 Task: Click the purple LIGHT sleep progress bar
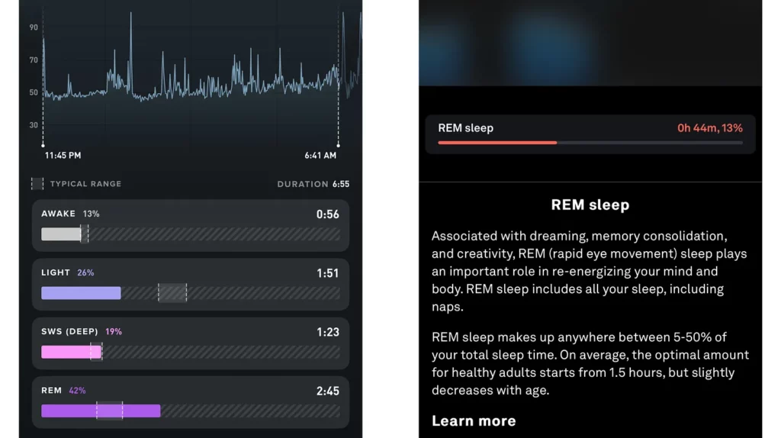coord(81,293)
